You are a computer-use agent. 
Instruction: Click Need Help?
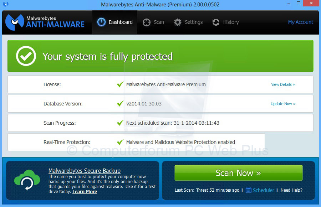[x=291, y=190]
